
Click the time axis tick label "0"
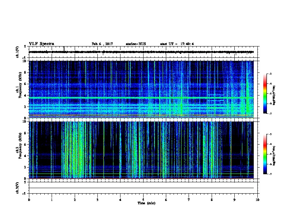(29, 200)
